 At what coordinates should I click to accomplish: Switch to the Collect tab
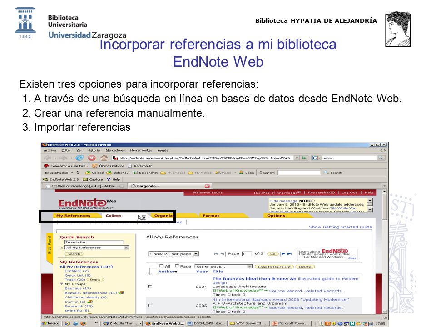113,215
